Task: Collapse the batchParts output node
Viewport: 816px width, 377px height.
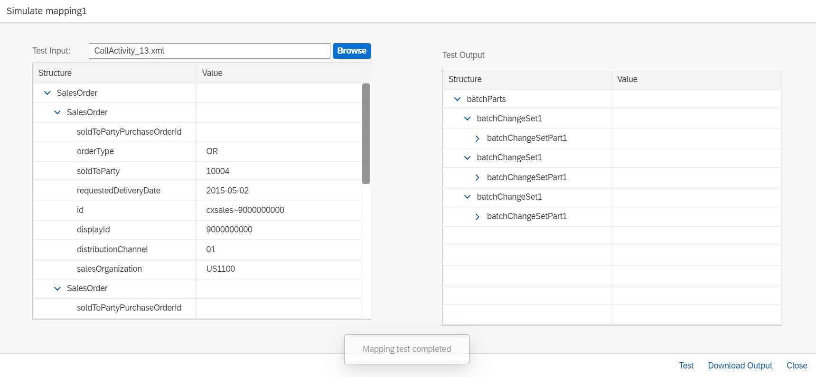Action: (x=457, y=99)
